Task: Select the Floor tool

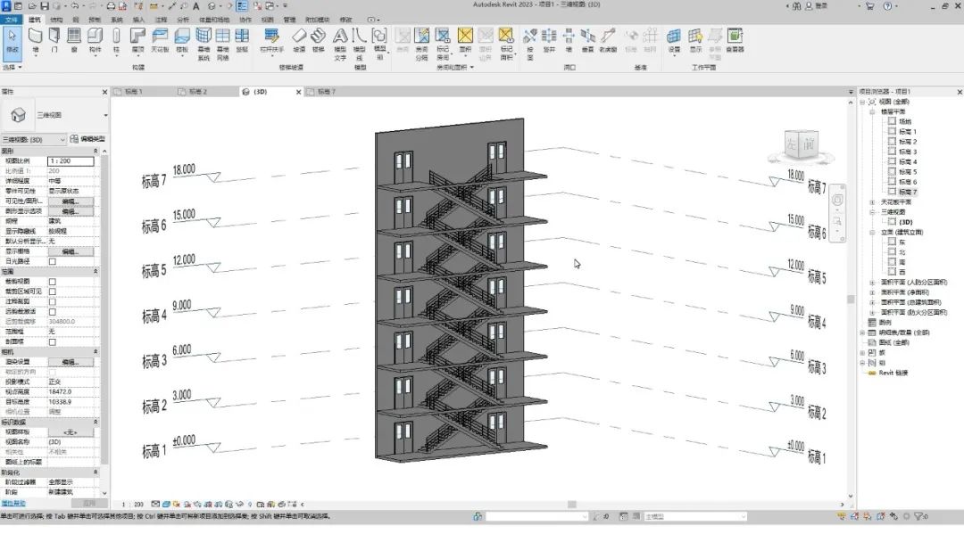Action: (x=182, y=40)
